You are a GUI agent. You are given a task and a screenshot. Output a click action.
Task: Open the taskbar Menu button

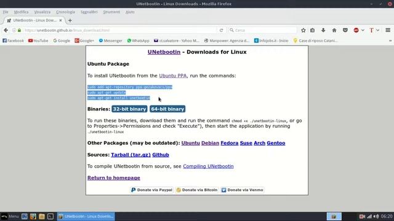[10, 217]
